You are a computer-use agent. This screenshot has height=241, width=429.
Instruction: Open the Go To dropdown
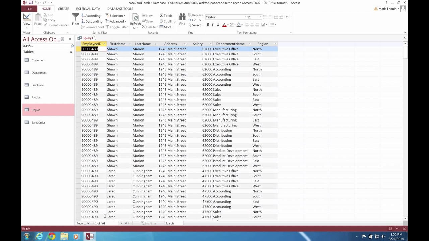[x=195, y=20]
